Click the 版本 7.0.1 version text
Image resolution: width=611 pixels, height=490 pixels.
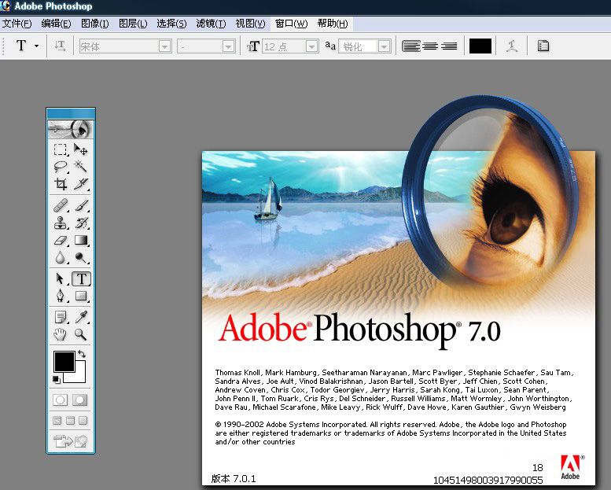(234, 478)
